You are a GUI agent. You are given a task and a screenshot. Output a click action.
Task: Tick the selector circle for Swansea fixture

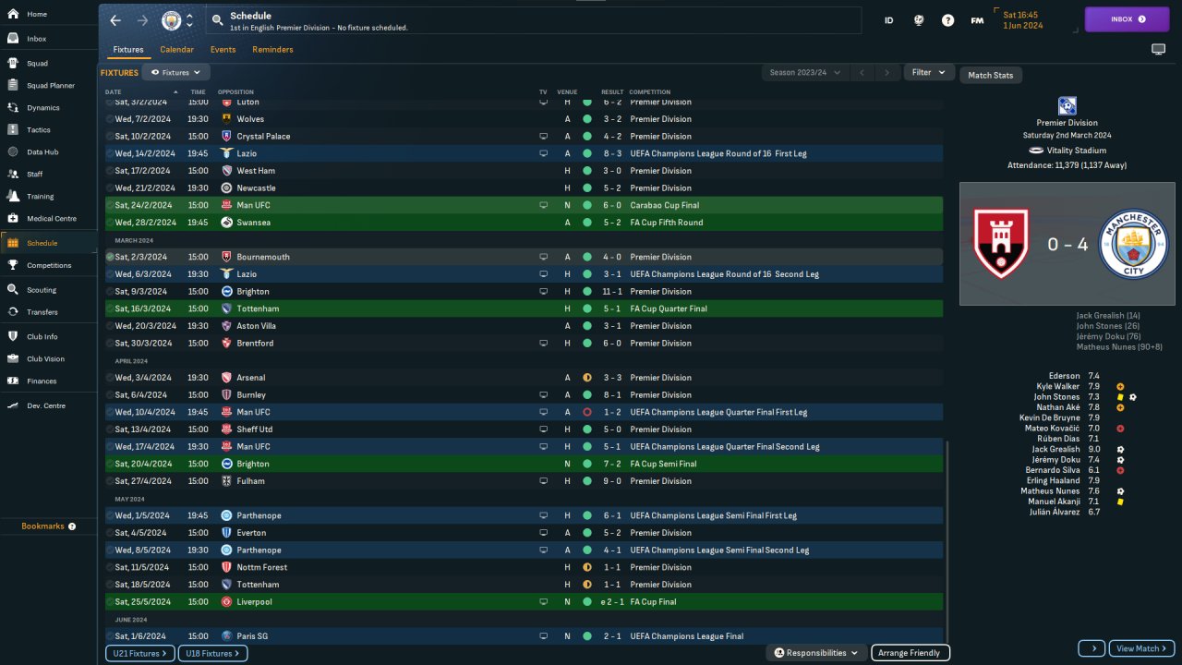point(110,223)
